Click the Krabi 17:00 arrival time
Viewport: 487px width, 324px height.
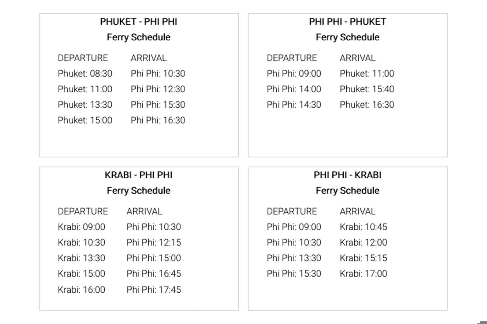[363, 274]
